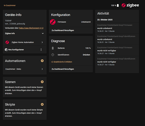
Task: Click the 23. Oktober 2025 date heading
Action: tap(105, 20)
